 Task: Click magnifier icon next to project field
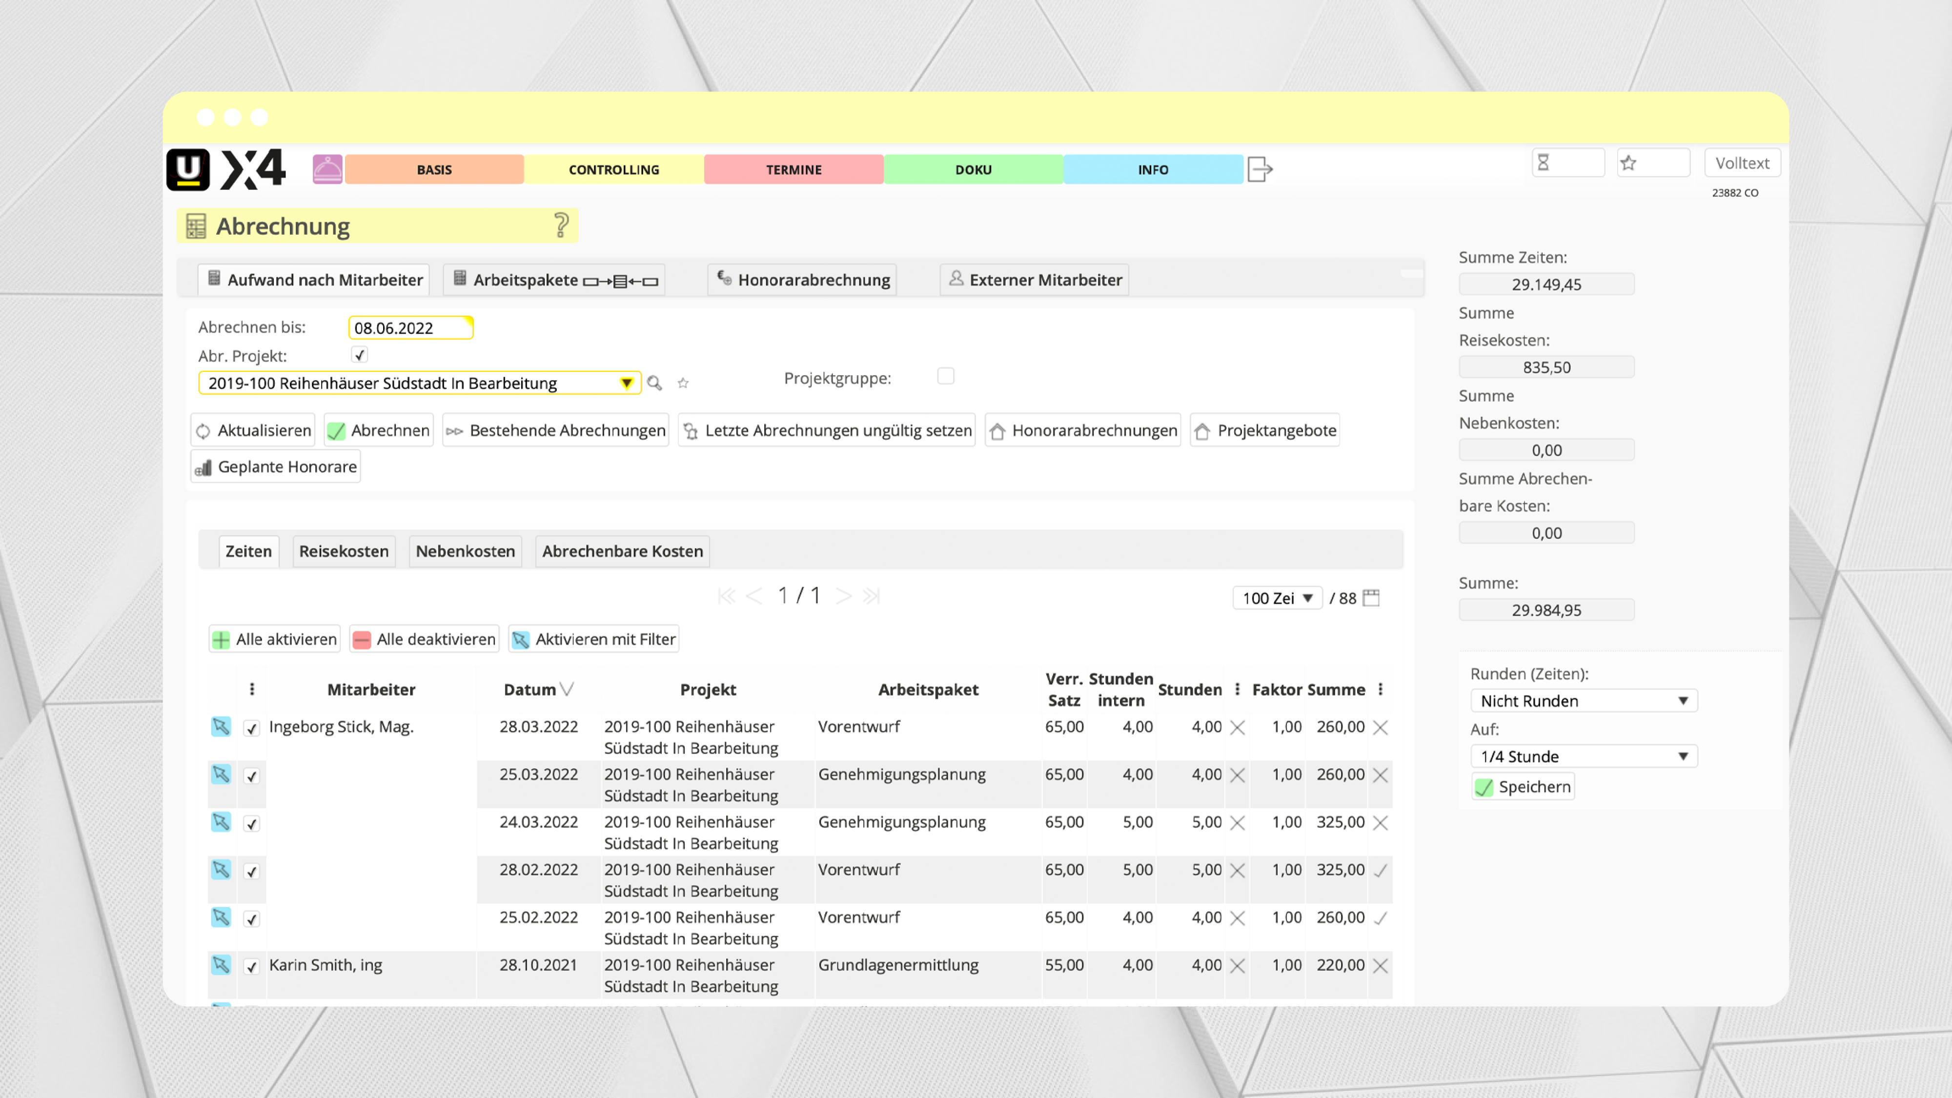pos(655,384)
